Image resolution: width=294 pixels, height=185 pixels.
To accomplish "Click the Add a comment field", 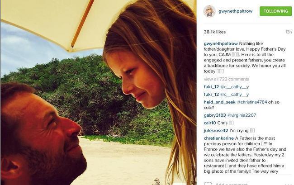I will (232, 184).
